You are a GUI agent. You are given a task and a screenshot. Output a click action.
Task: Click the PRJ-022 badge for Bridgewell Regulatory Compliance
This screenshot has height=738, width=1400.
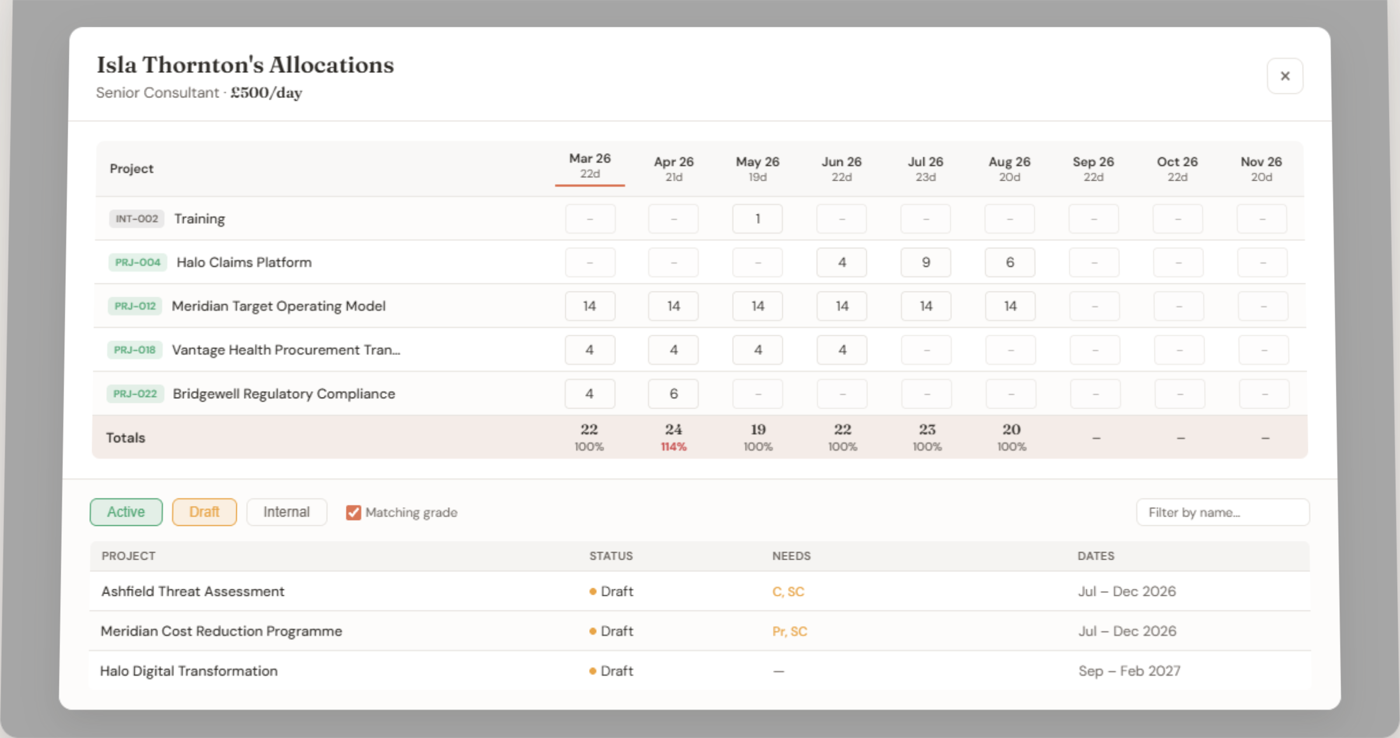pyautogui.click(x=135, y=393)
